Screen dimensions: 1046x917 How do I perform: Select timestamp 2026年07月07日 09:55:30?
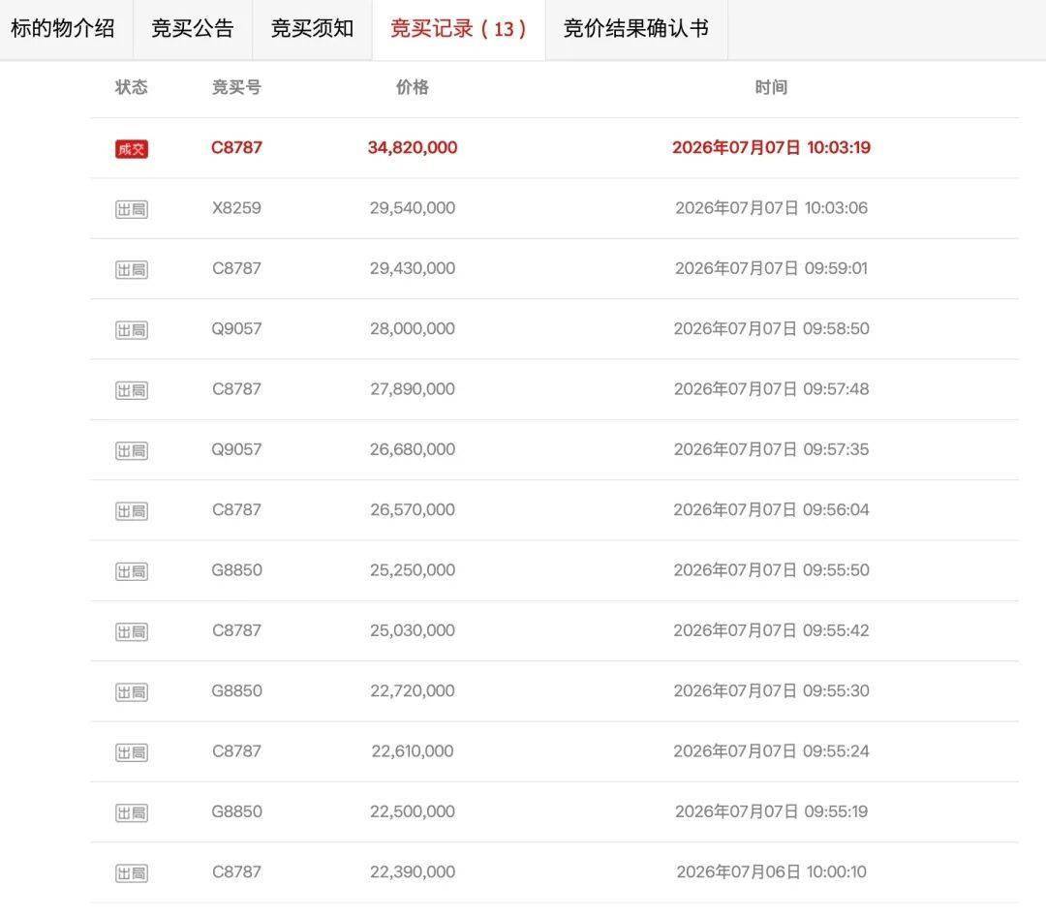pos(771,691)
